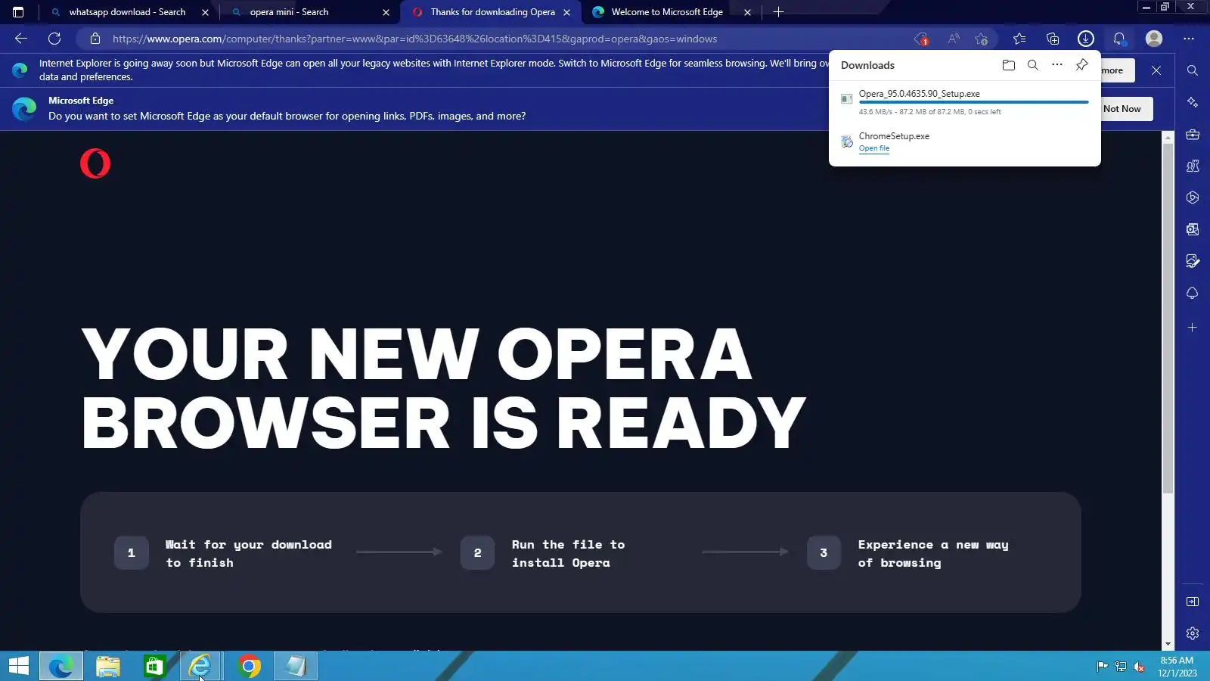Click the red Opera logo

95,163
